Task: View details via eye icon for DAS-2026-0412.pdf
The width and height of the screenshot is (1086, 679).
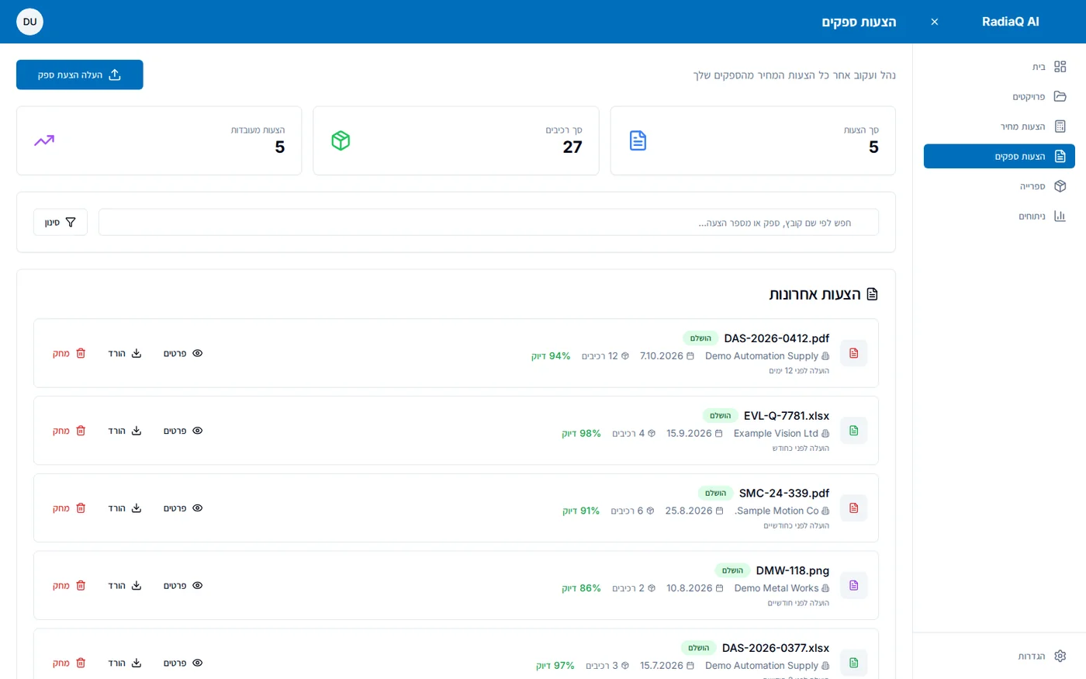Action: click(198, 353)
